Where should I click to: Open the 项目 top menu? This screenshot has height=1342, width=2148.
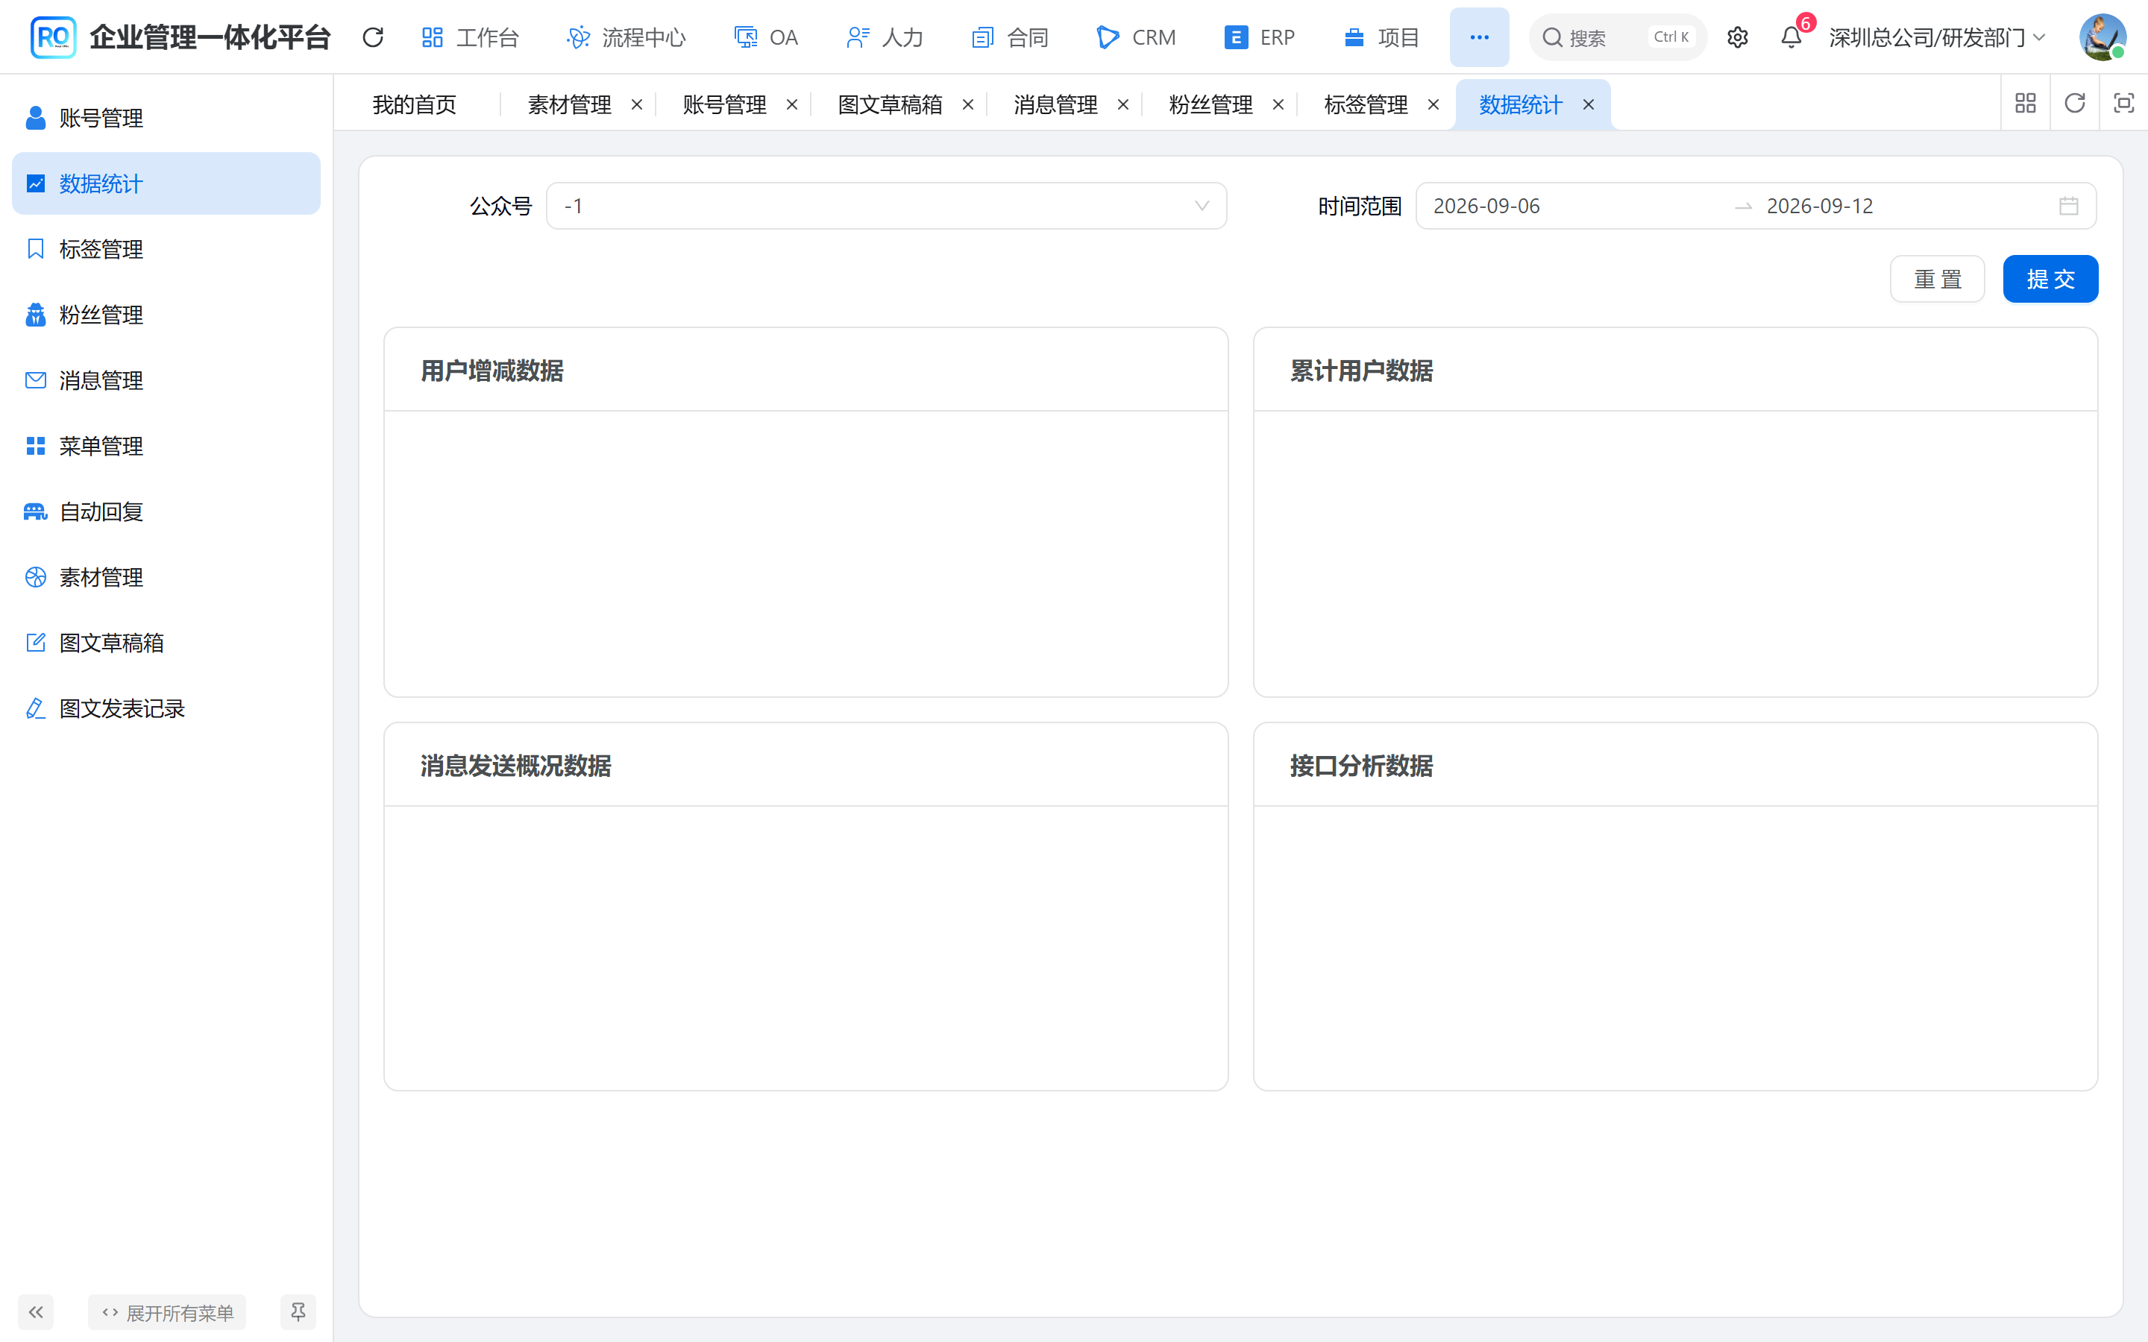point(1381,37)
